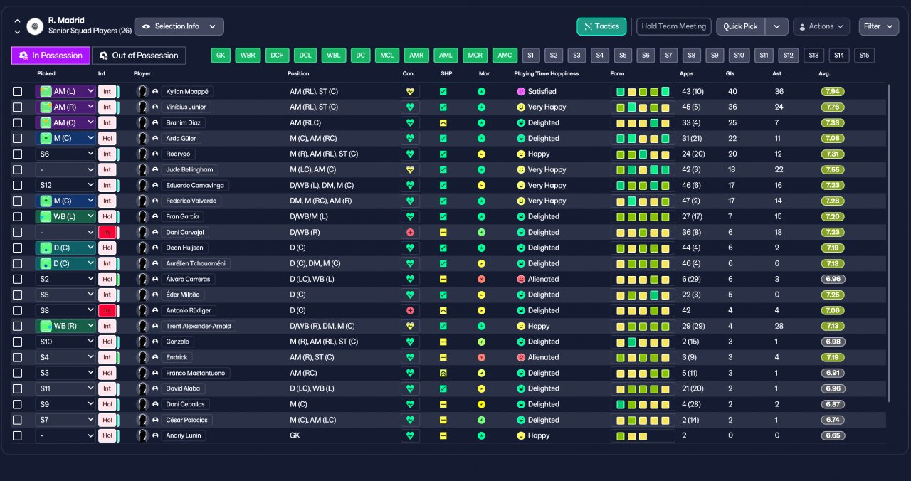
Task: Click the GK position slot chip
Action: point(221,55)
